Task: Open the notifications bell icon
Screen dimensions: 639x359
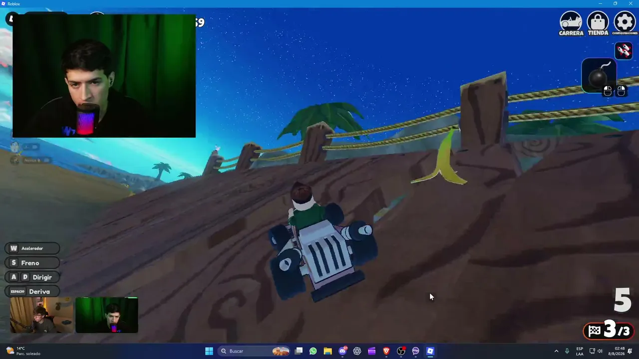Action: click(630, 351)
